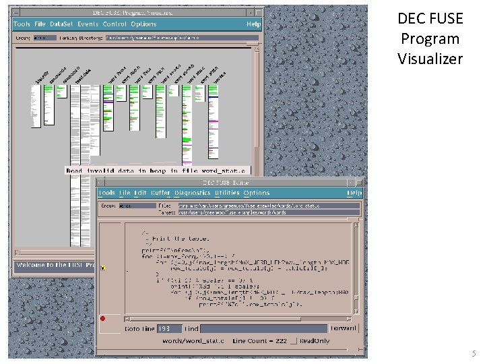Minimize the Program Visualizer window
This screenshot has width=485, height=364.
point(251,12)
